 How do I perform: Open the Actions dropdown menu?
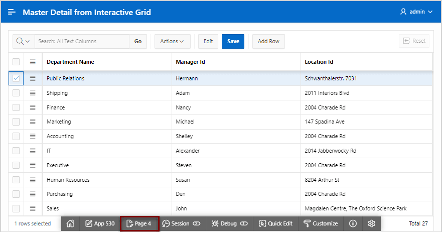(172, 41)
